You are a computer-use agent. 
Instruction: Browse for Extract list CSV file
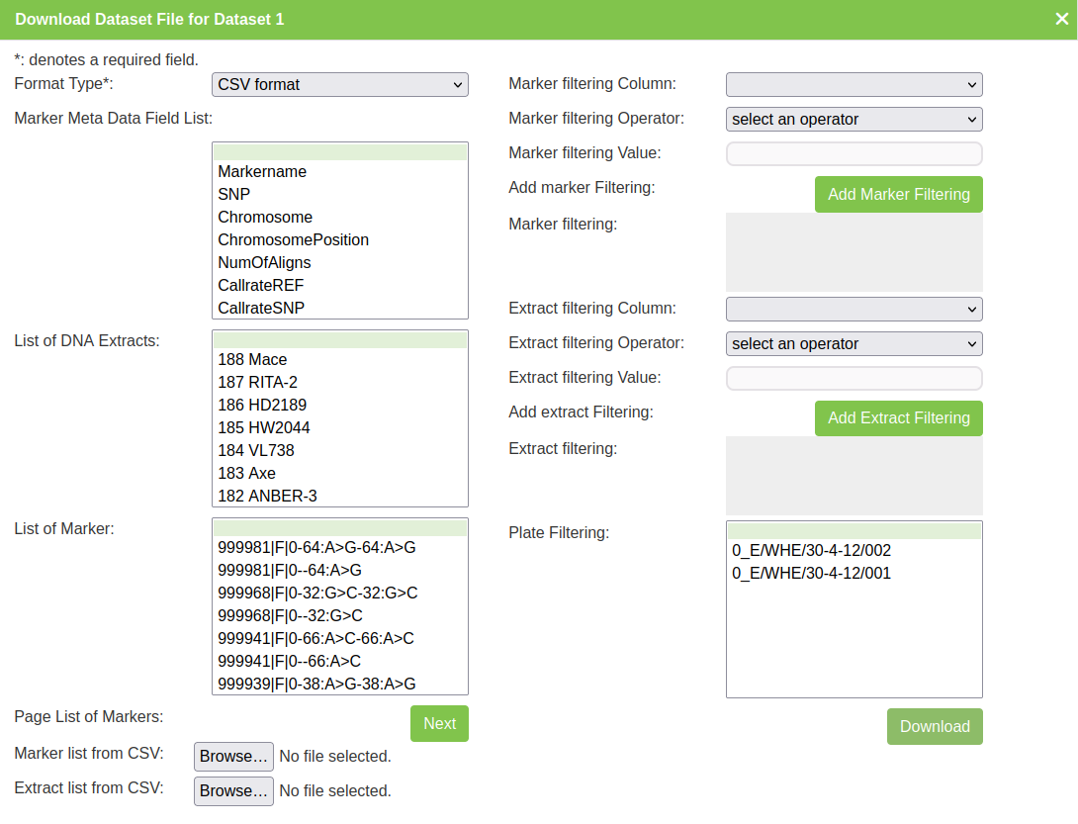[233, 791]
